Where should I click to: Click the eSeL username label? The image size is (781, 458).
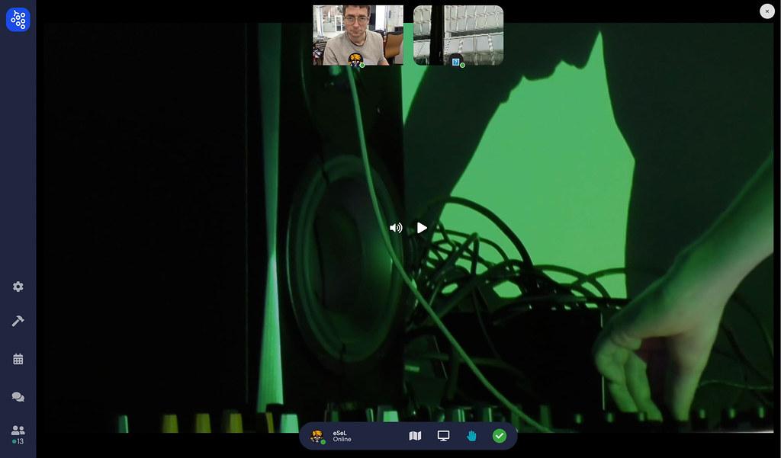coord(339,433)
